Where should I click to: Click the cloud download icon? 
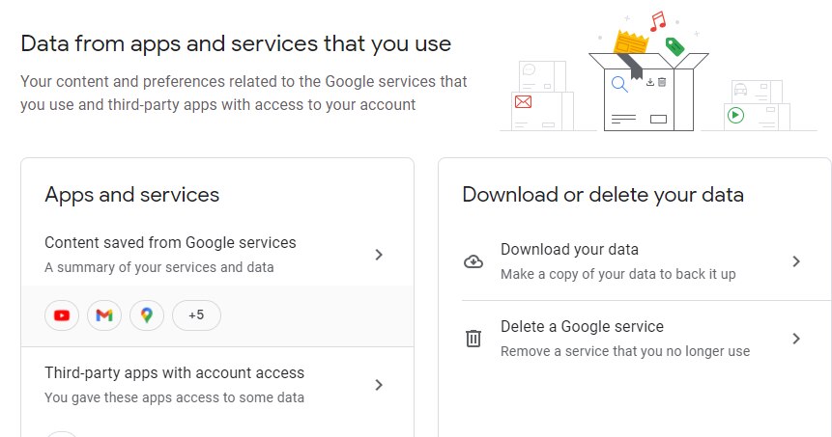(x=473, y=261)
